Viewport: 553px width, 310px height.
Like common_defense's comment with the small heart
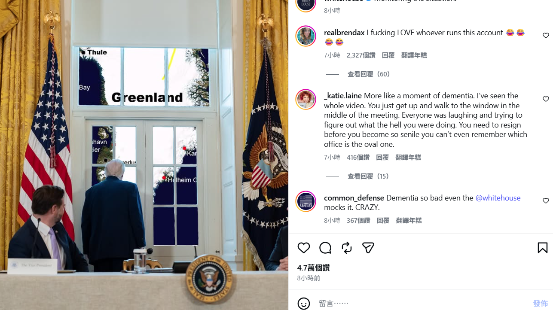[x=546, y=201]
